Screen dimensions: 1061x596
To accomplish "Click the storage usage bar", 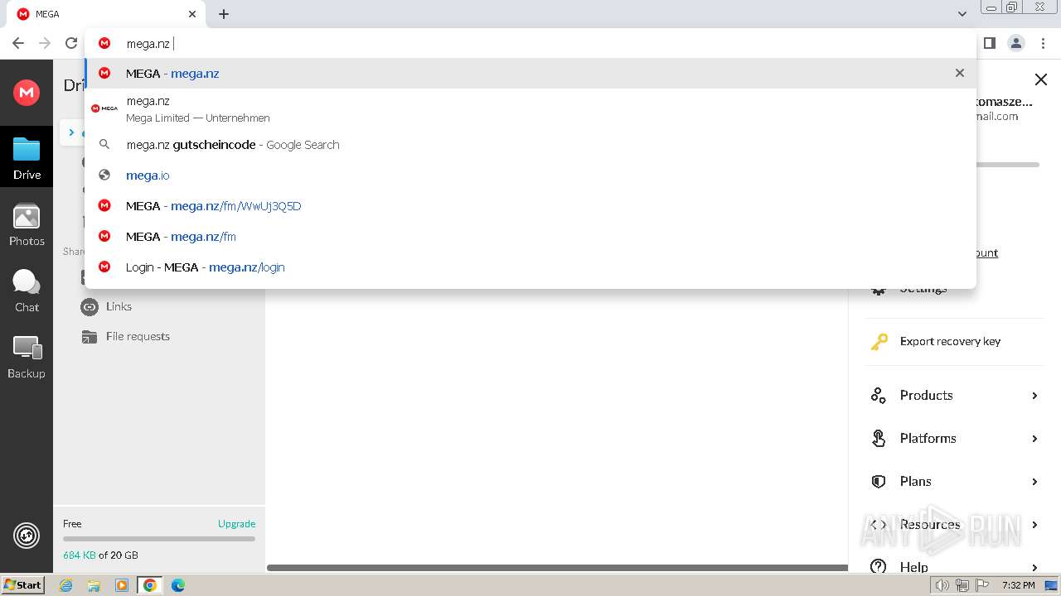I will 159,539.
